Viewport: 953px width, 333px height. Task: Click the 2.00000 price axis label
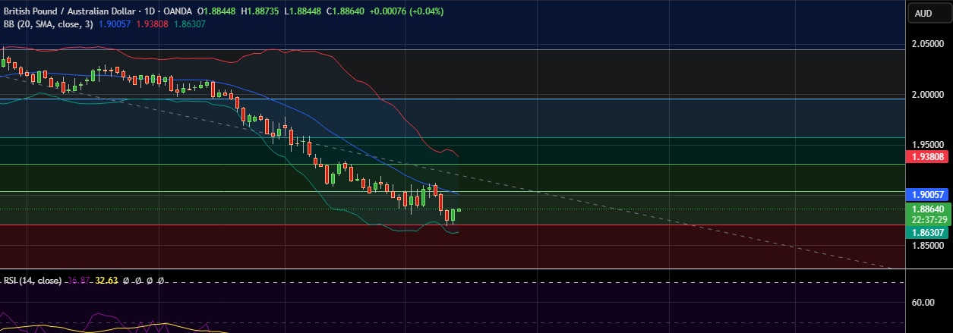pos(927,95)
